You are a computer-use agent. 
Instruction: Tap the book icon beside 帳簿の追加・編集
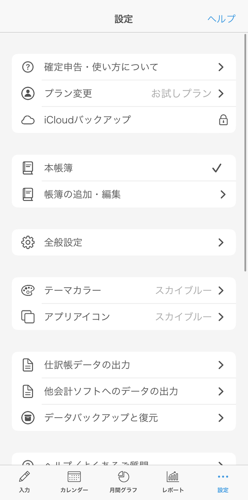click(x=28, y=195)
